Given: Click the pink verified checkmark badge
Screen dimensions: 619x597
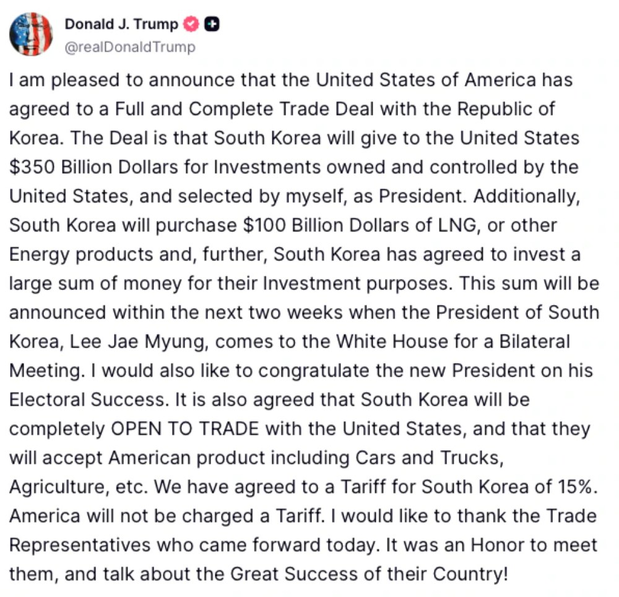Looking at the screenshot, I should coord(192,24).
